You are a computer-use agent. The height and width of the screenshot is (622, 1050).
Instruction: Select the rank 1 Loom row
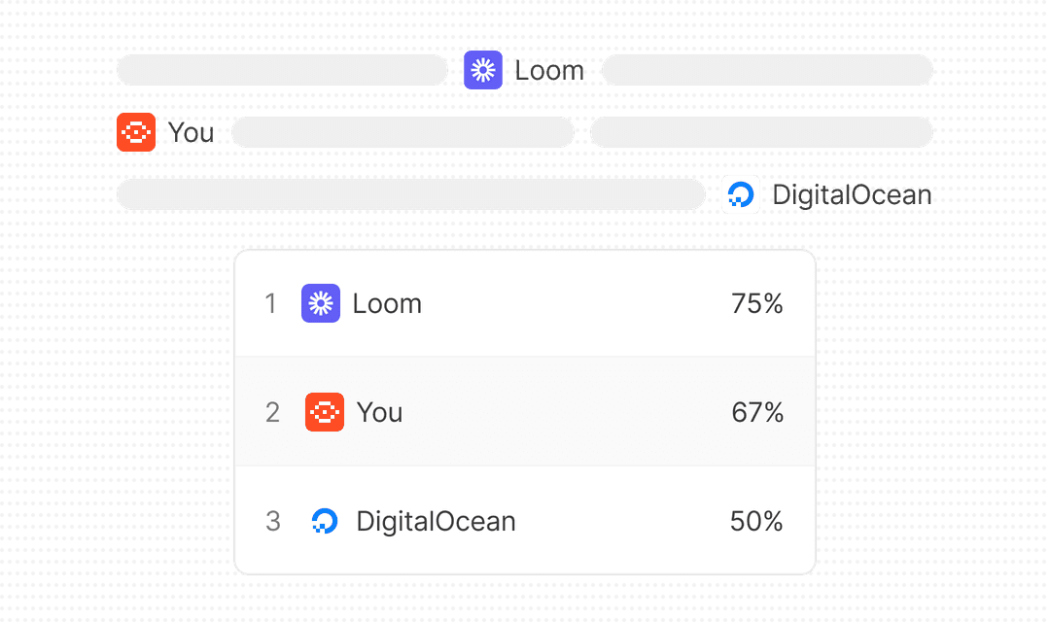pos(525,302)
